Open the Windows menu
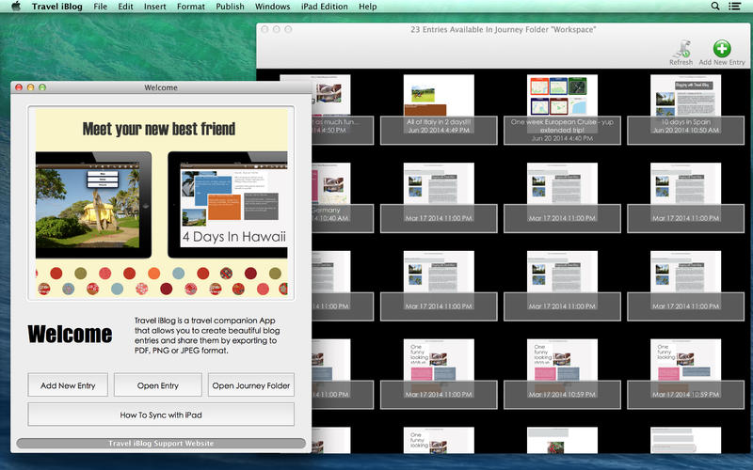 (x=272, y=7)
